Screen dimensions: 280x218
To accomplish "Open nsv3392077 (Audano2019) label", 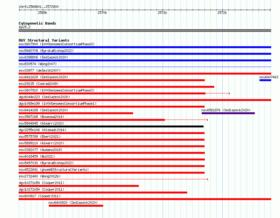I will point(41,150).
